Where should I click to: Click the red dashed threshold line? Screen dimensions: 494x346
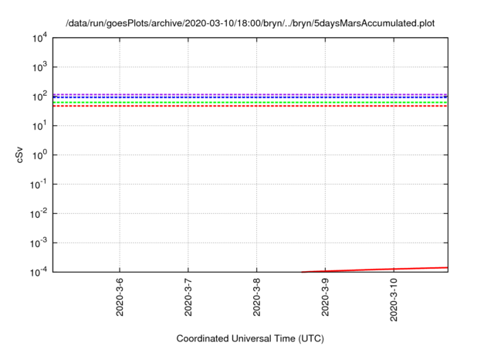250,106
